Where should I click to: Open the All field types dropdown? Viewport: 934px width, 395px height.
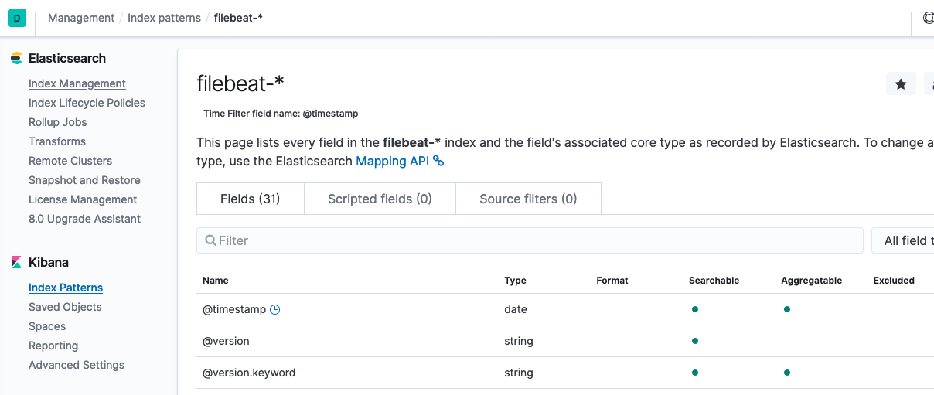(905, 240)
